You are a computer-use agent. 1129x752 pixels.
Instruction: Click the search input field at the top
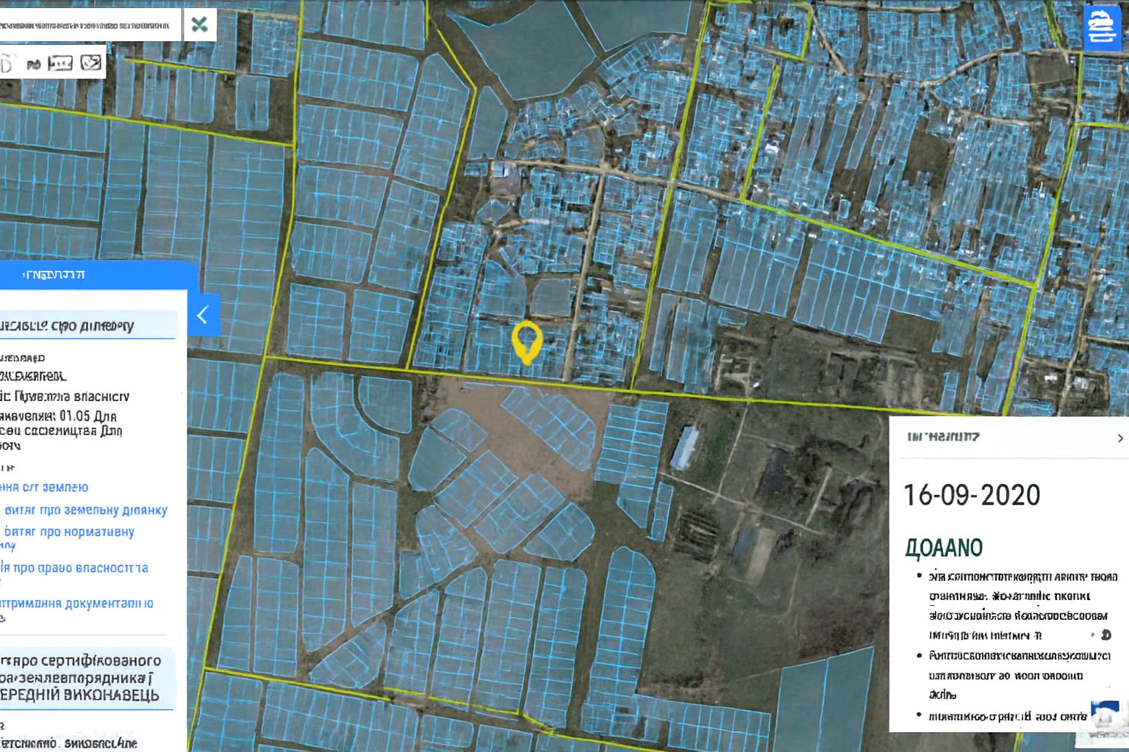(90, 24)
